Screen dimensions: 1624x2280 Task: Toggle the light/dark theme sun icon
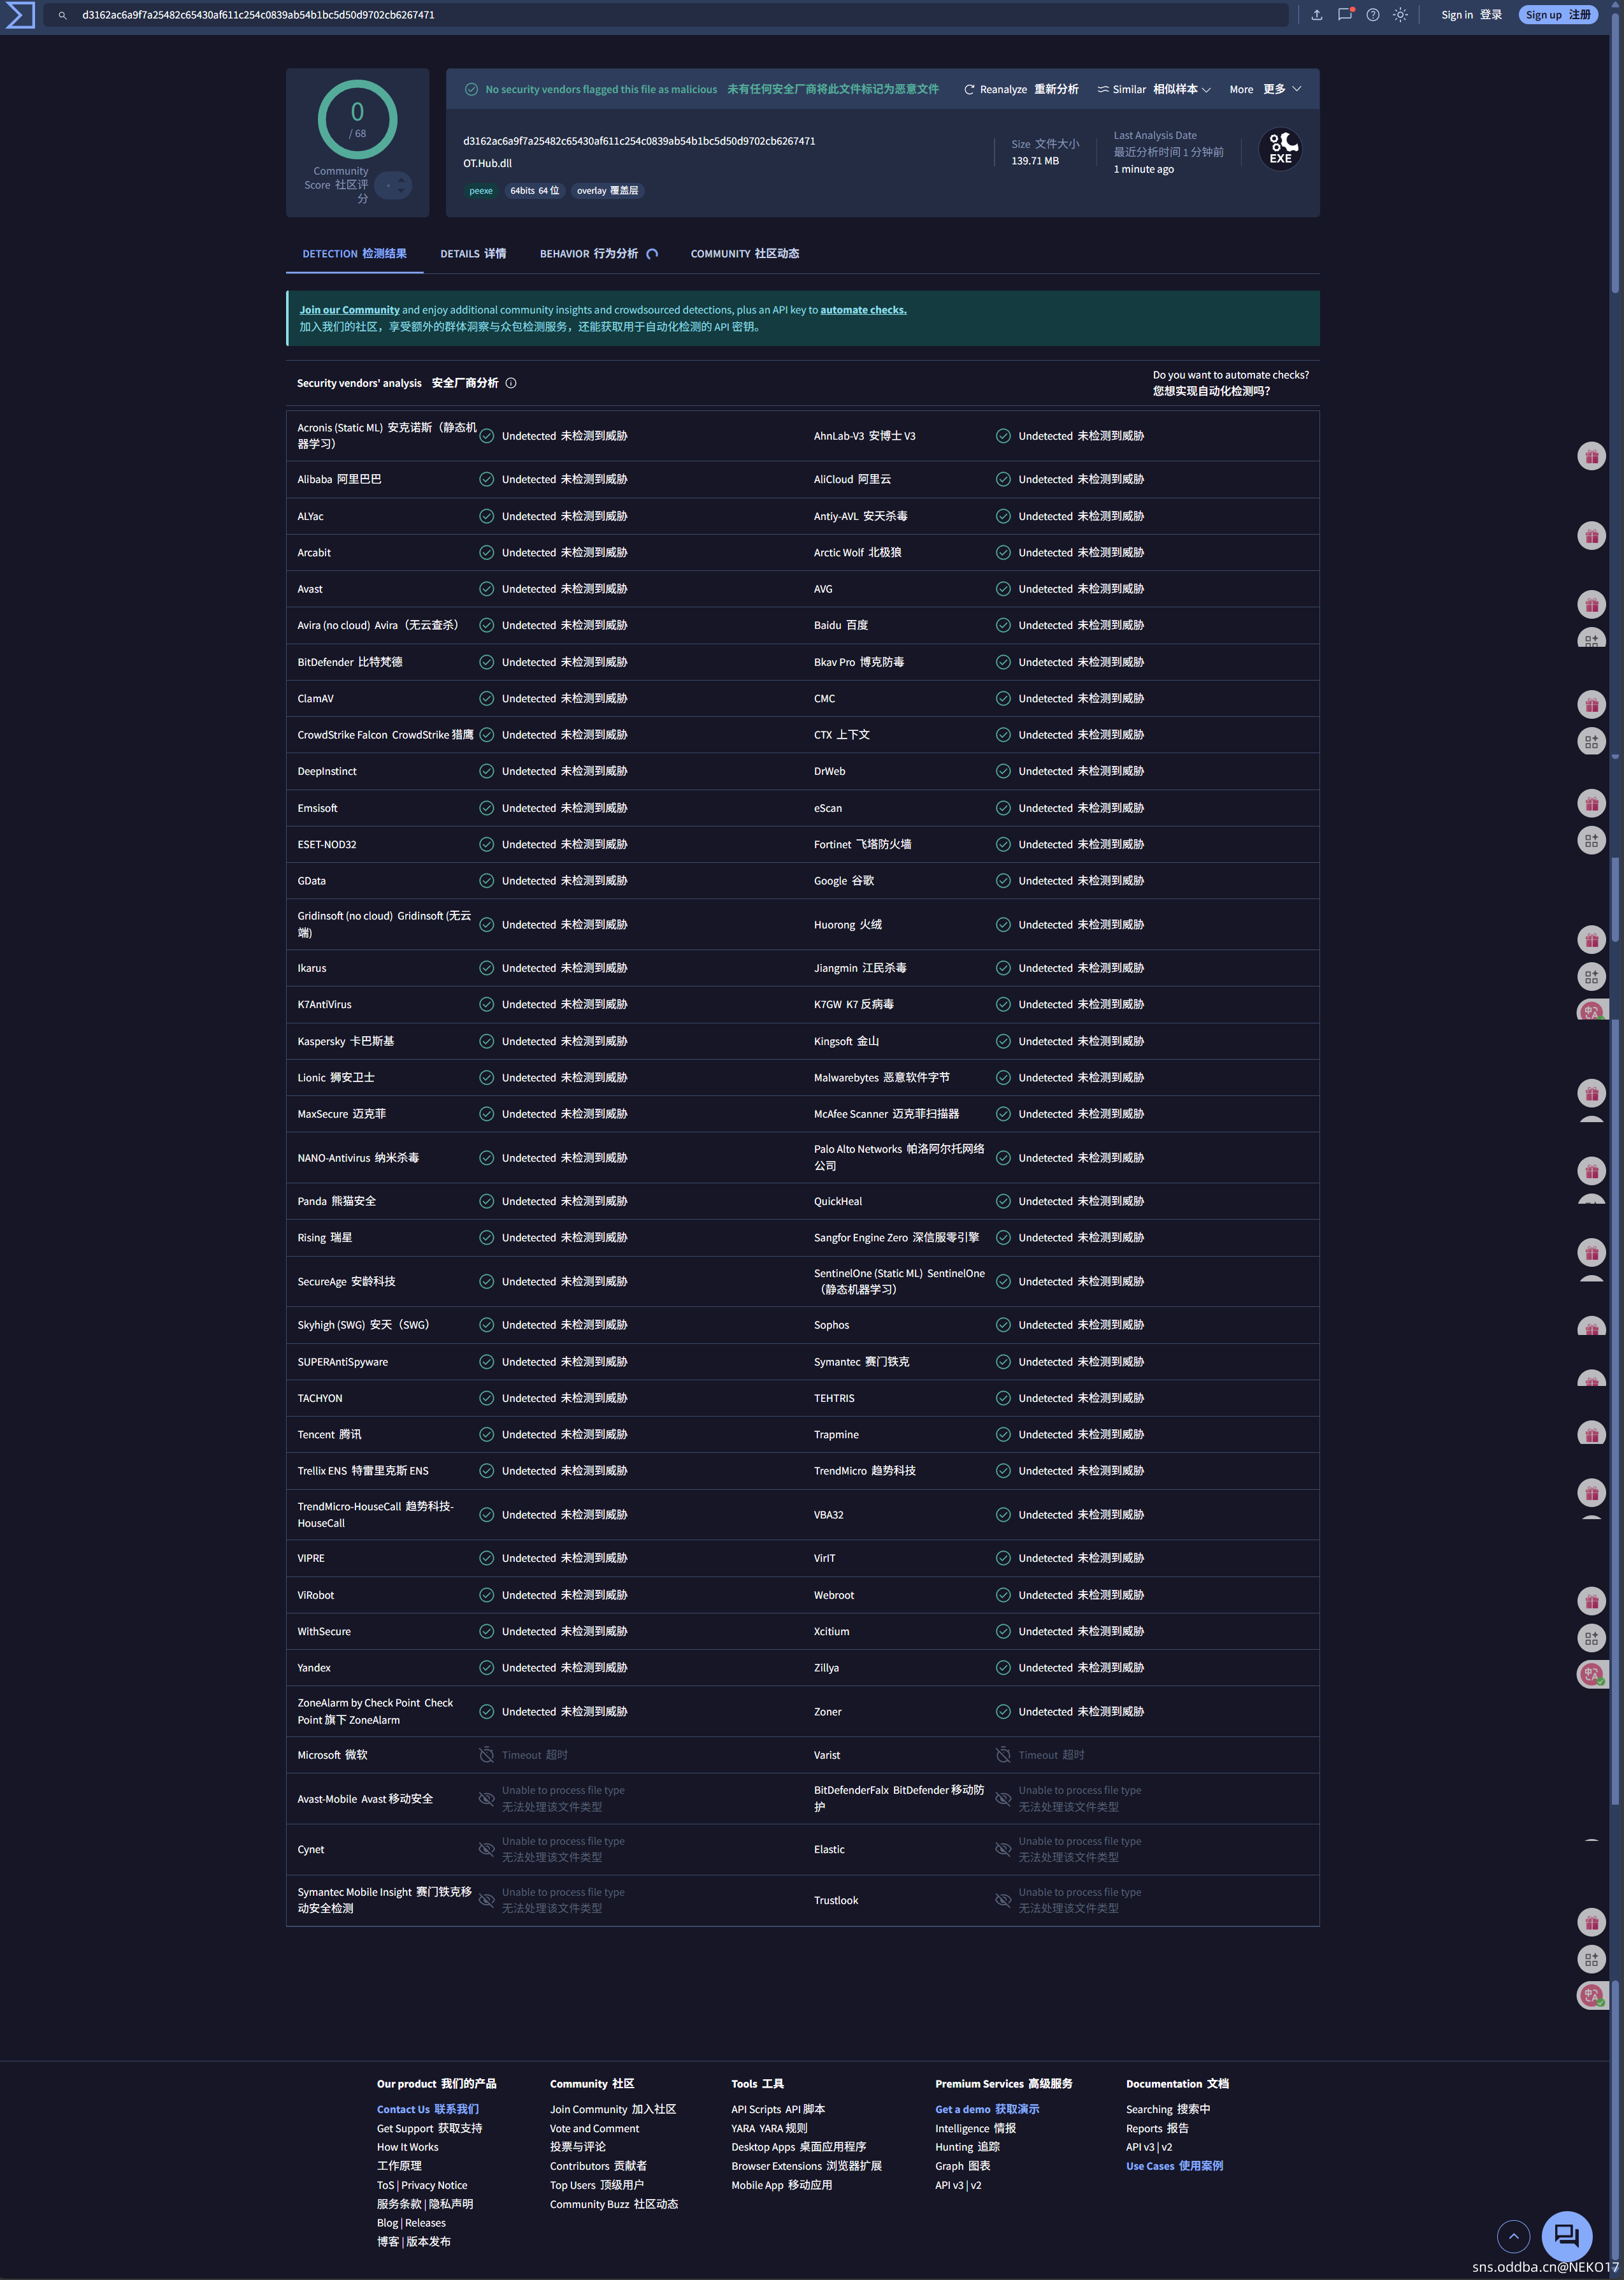coord(1400,15)
